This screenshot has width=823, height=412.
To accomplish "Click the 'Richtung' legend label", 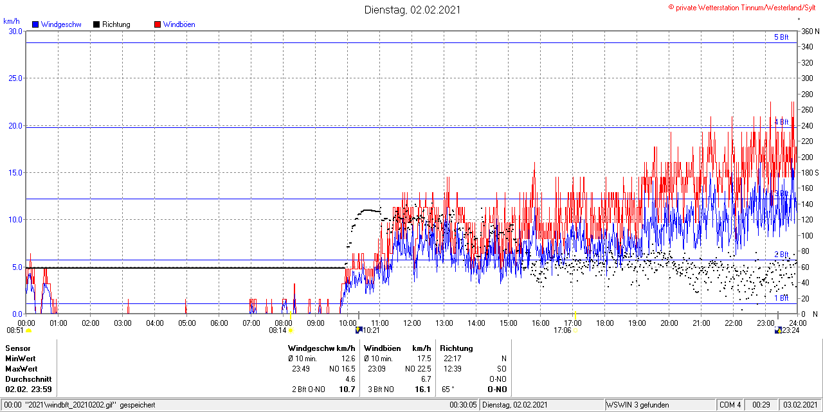I will [x=116, y=24].
